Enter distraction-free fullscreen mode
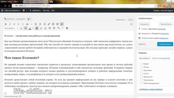The width and height of the screenshot is (174, 98). click(x=131, y=24)
